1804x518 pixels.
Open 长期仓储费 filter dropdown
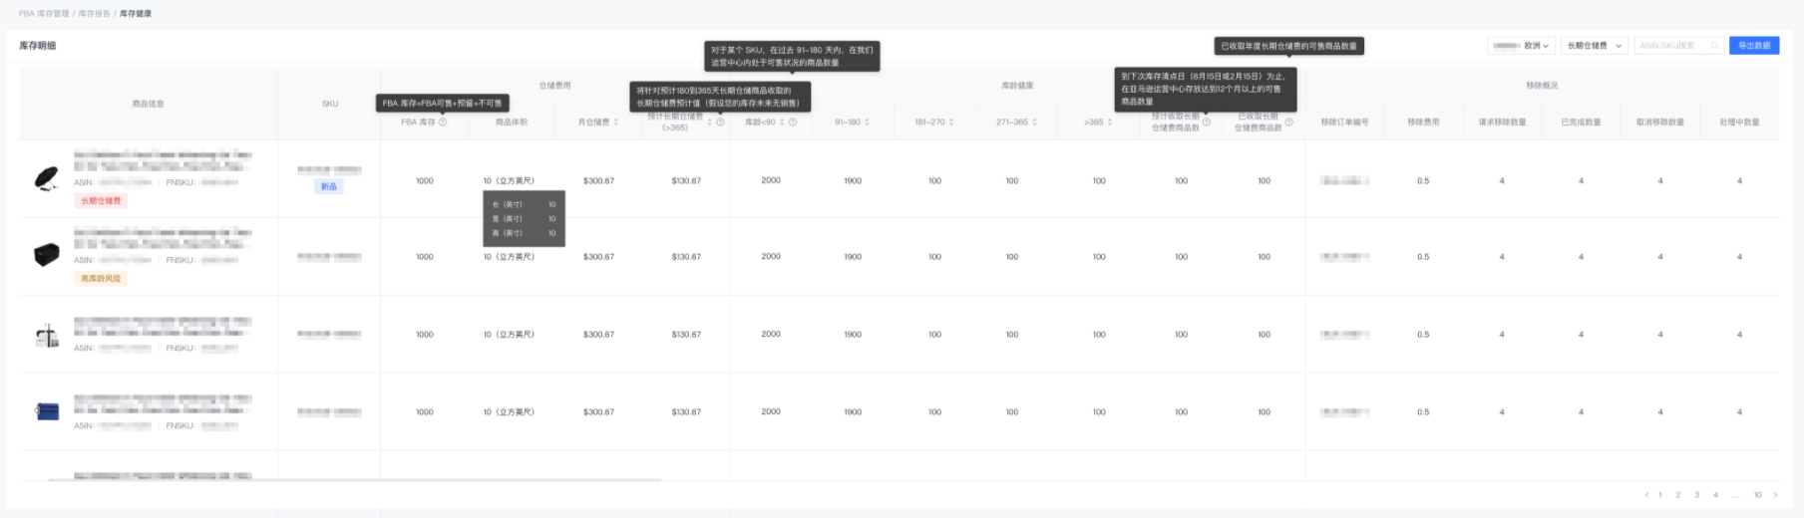click(1595, 46)
